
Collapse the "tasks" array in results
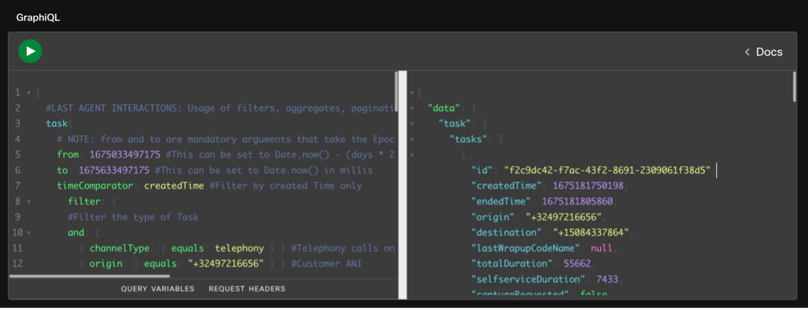click(413, 139)
